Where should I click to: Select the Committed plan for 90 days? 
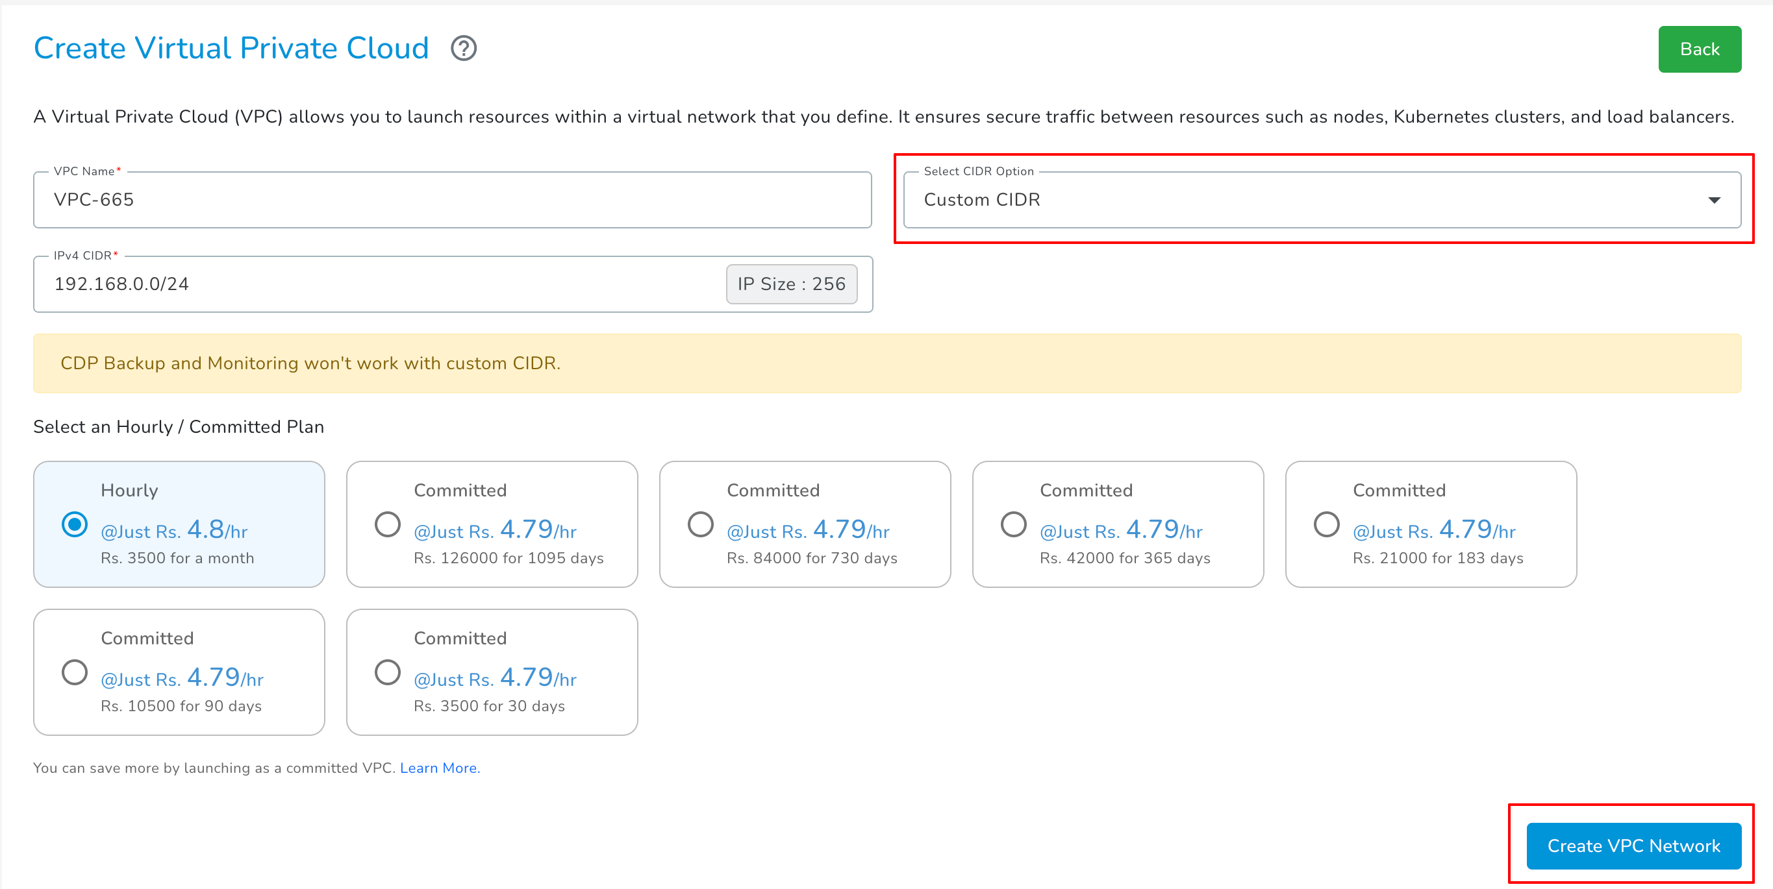click(74, 672)
